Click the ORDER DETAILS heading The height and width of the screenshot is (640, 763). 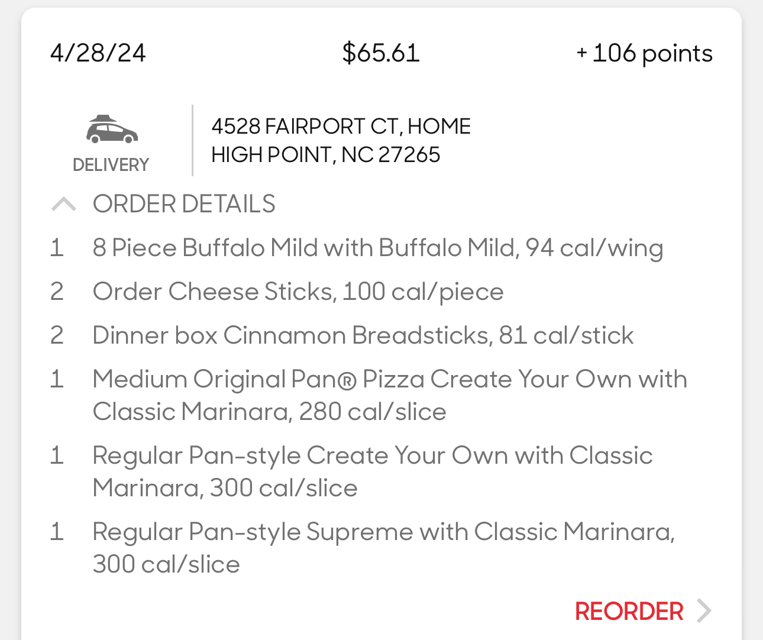click(184, 204)
